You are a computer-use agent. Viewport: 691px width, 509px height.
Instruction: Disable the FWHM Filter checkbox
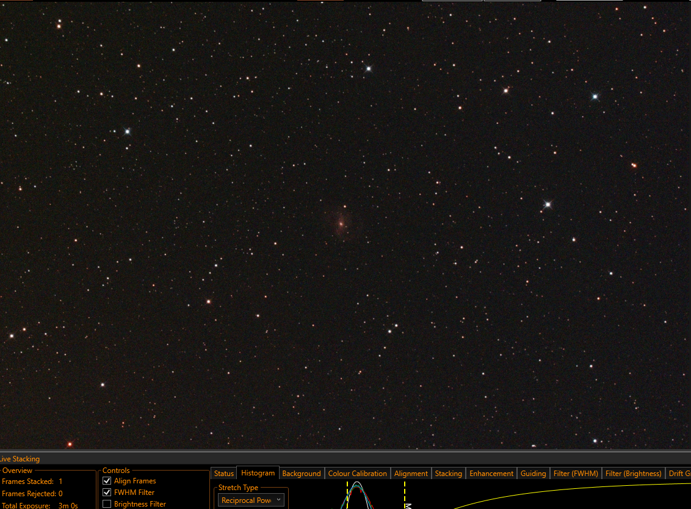pos(107,493)
